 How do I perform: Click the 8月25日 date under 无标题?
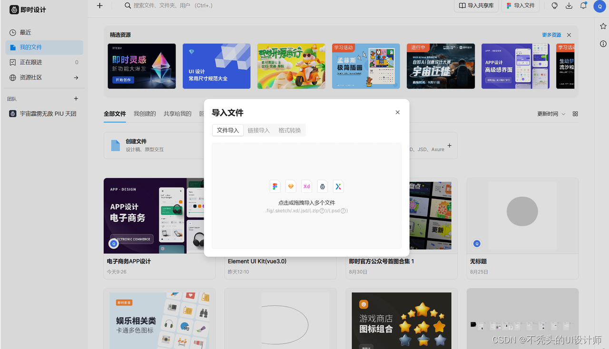[x=479, y=272]
